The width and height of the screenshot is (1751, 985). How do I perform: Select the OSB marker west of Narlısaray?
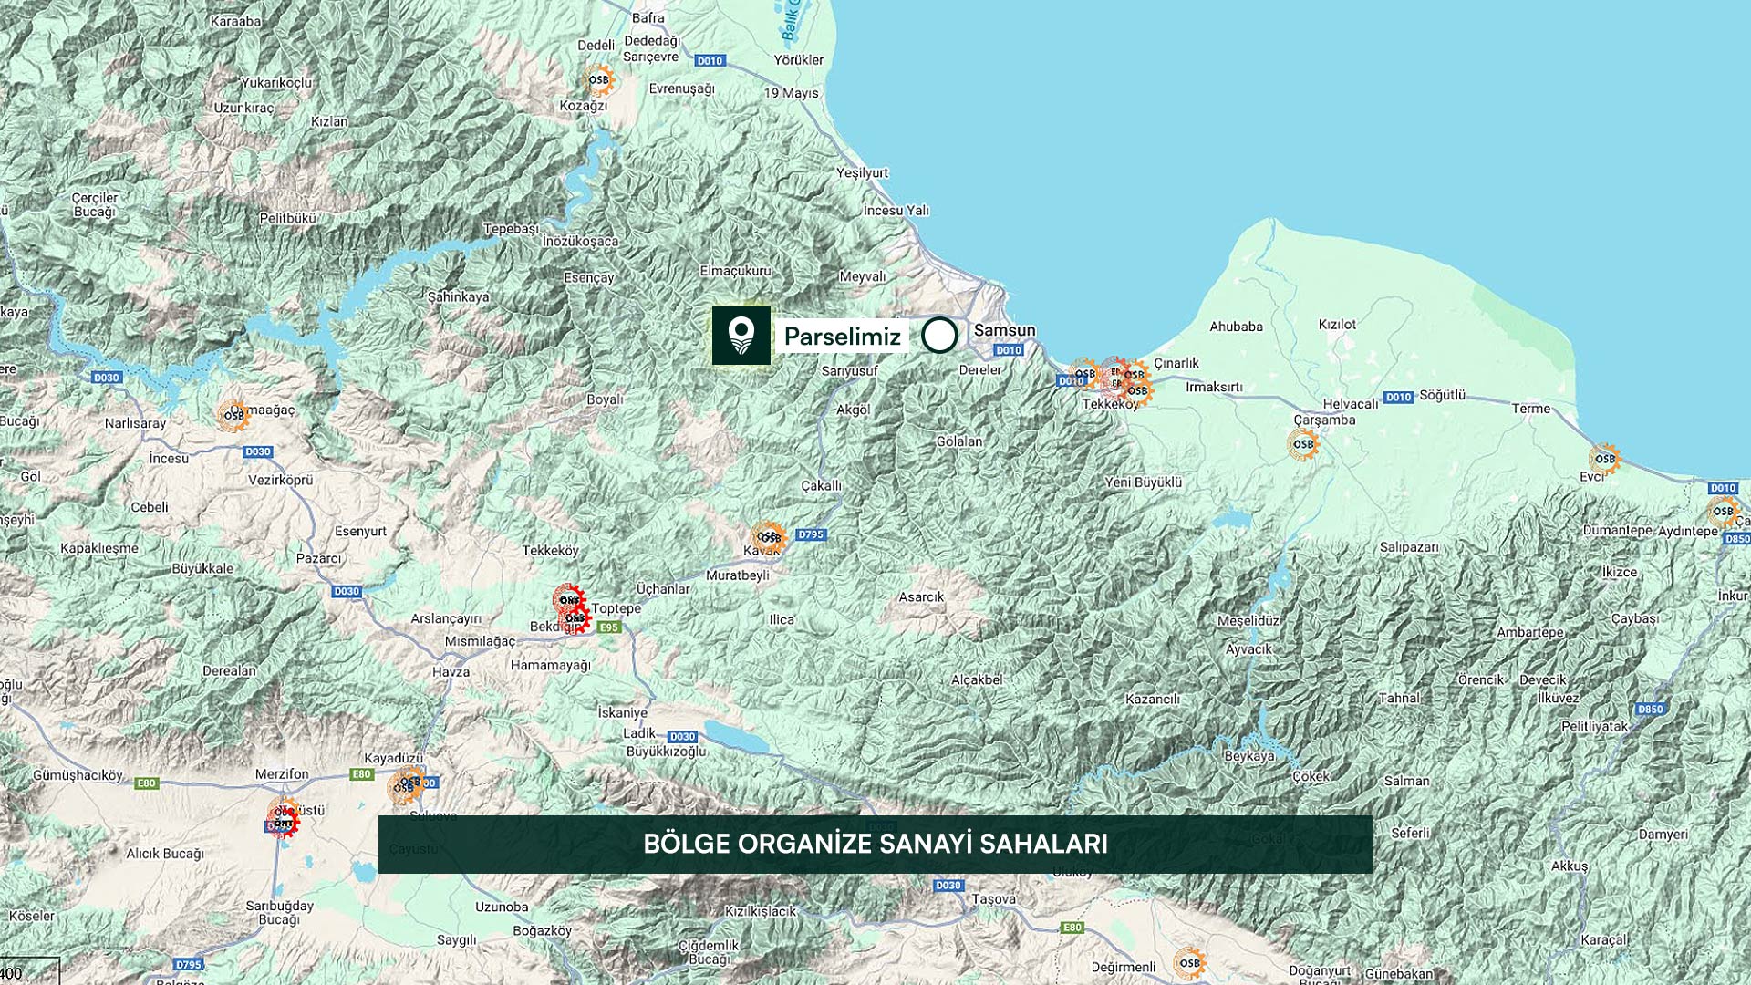[233, 415]
